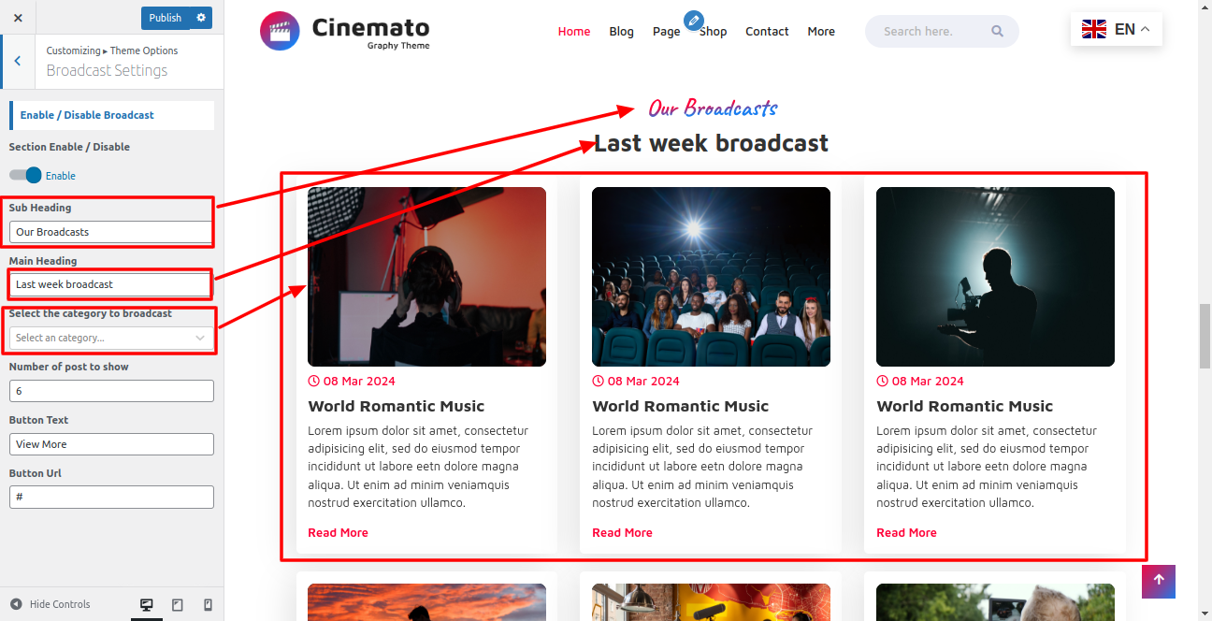Screen dimensions: 1212x621
Task: Toggle the broadcast section Enable switch
Action: pos(26,175)
